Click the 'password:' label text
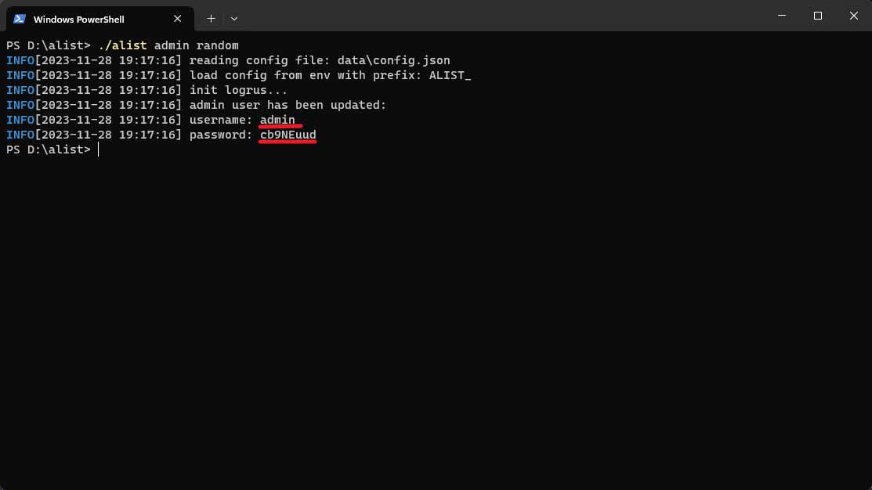Image resolution: width=872 pixels, height=490 pixels. click(x=221, y=135)
